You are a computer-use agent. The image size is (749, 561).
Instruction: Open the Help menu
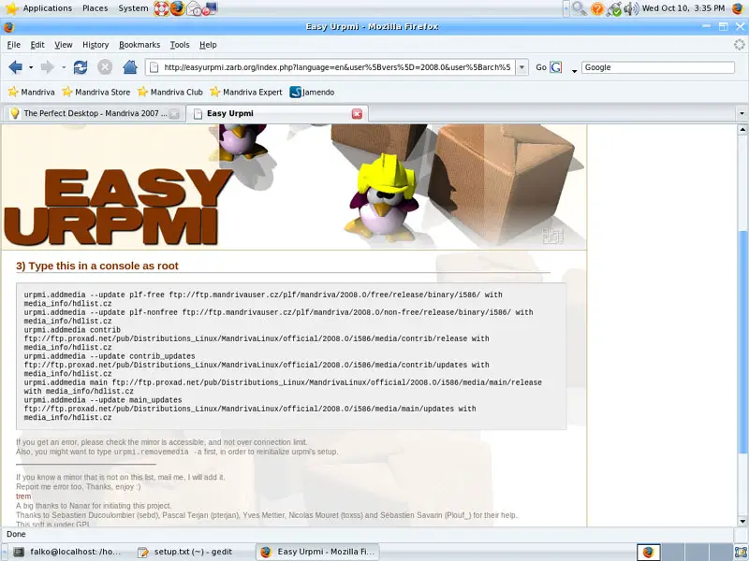pyautogui.click(x=208, y=45)
